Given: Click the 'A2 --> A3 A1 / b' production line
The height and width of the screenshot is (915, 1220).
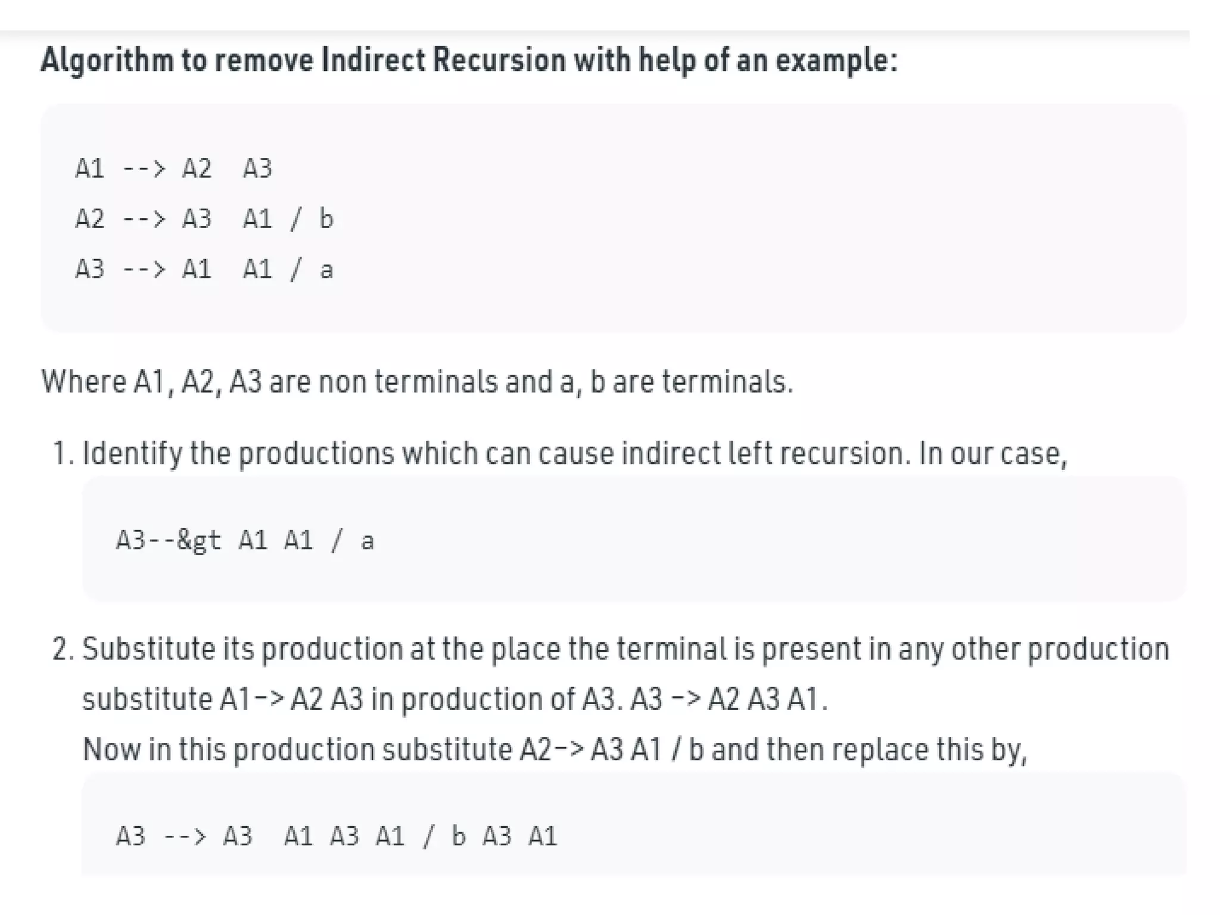Looking at the screenshot, I should [x=204, y=219].
